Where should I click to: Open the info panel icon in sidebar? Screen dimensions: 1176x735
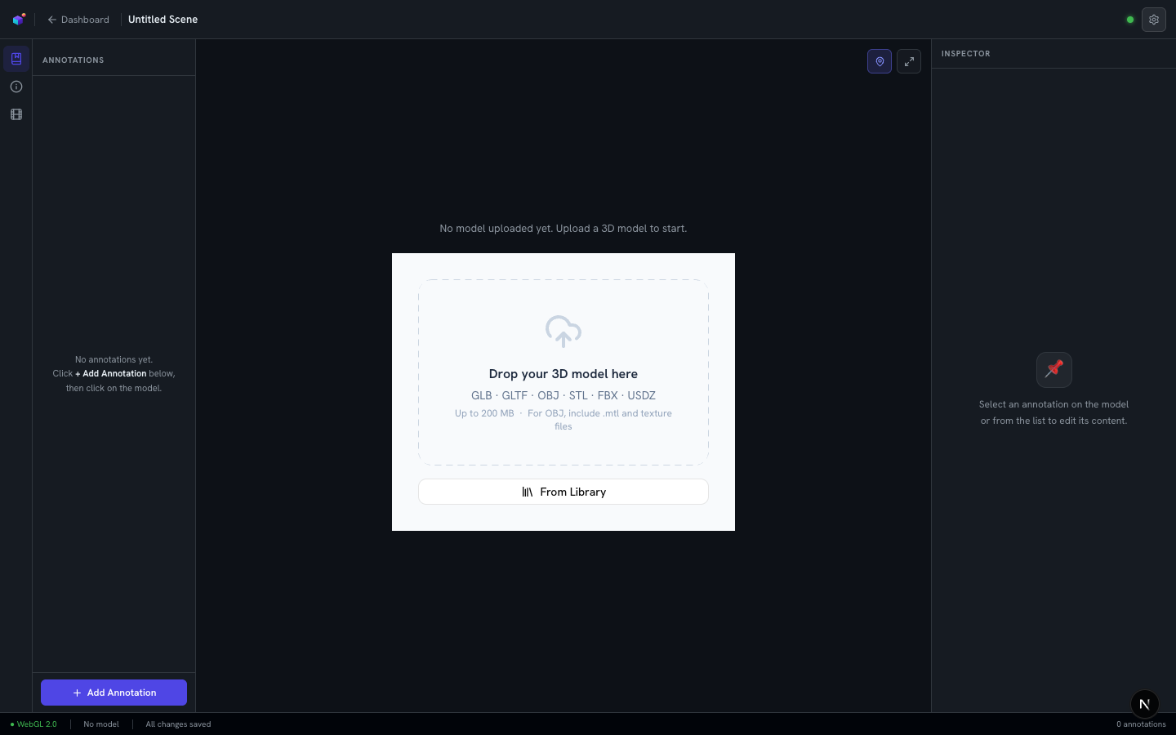click(x=16, y=87)
